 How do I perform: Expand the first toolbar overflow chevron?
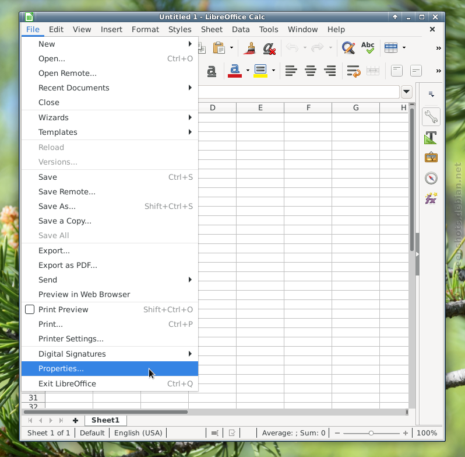pyautogui.click(x=438, y=48)
